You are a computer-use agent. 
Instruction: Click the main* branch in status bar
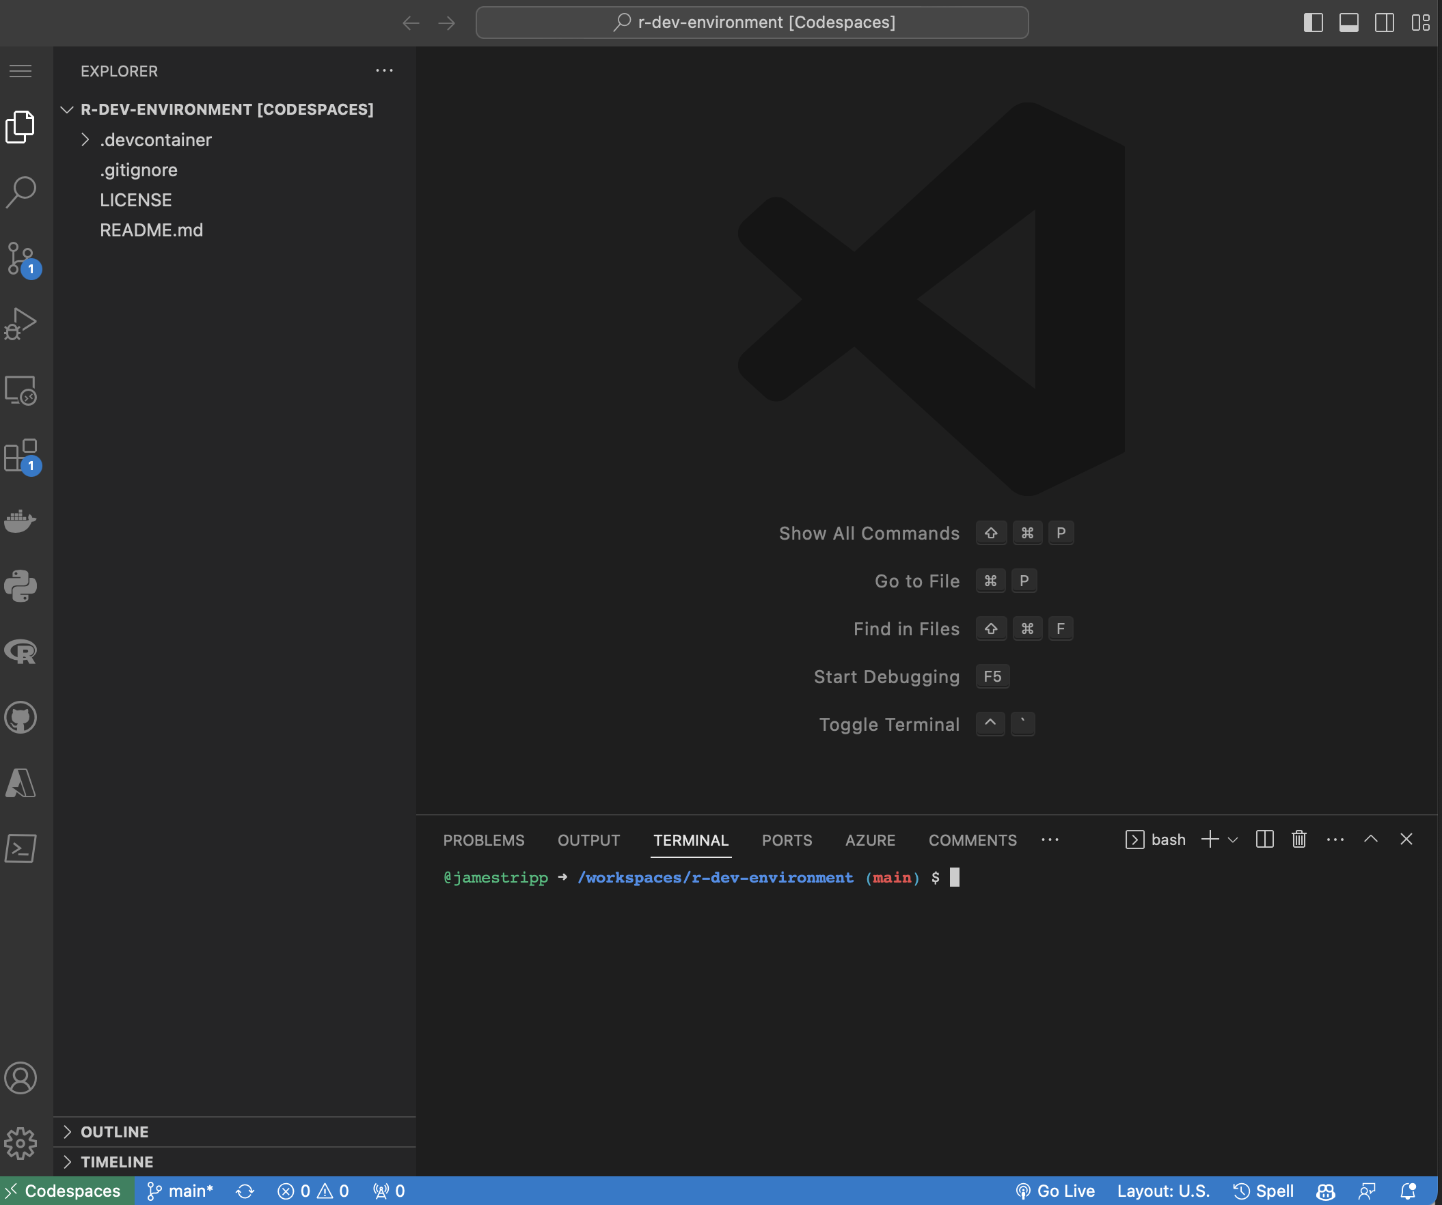pyautogui.click(x=180, y=1191)
